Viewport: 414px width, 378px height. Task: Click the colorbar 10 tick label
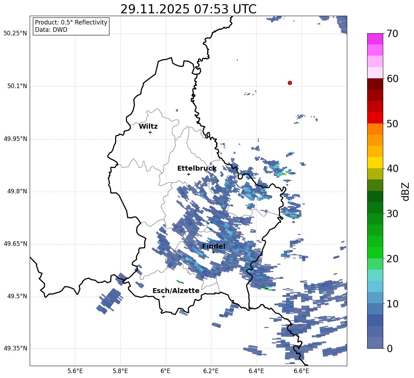[x=392, y=304]
